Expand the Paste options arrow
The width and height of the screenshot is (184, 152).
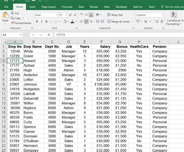pyautogui.click(x=5, y=24)
